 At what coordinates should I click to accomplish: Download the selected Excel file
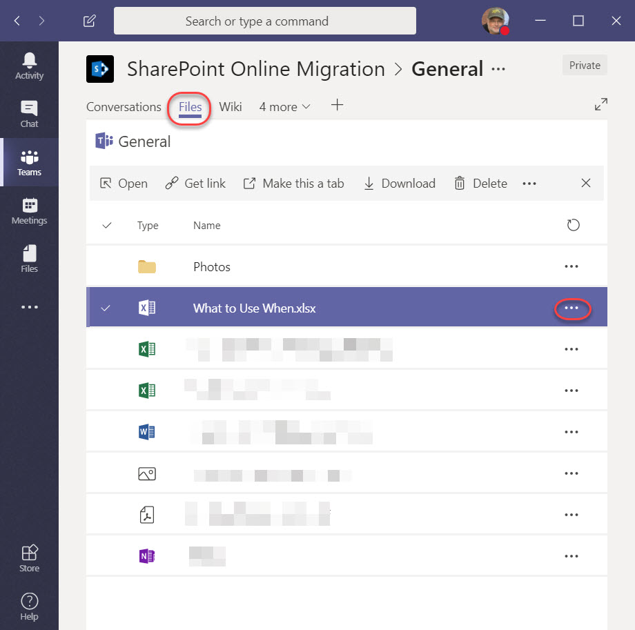399,183
